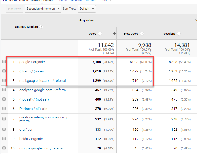Open creatoracademy.youtube.com / referral link
197x154 pixels.
click(x=43, y=119)
